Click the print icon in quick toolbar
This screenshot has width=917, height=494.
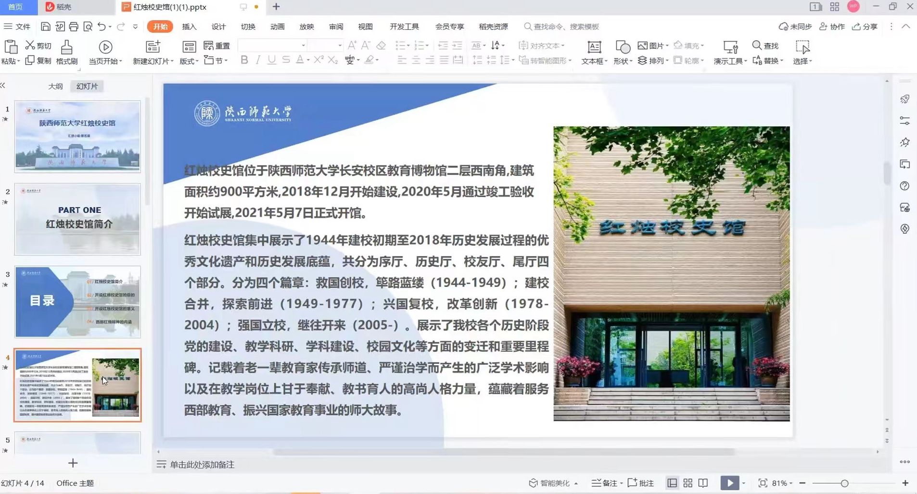point(74,27)
